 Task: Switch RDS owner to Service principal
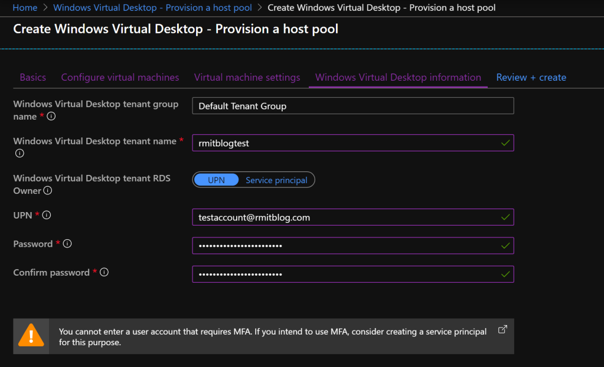click(276, 180)
